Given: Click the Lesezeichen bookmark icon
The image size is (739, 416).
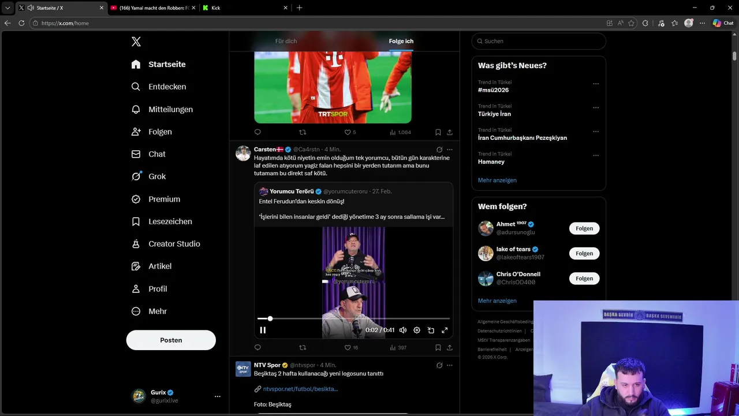Looking at the screenshot, I should tap(136, 221).
